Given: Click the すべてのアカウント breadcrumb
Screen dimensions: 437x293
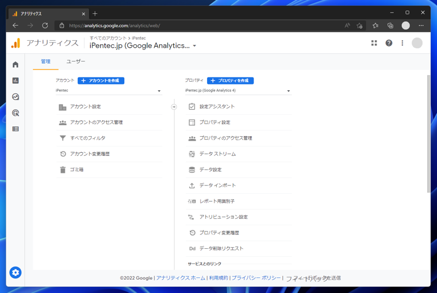Looking at the screenshot, I should tap(108, 38).
